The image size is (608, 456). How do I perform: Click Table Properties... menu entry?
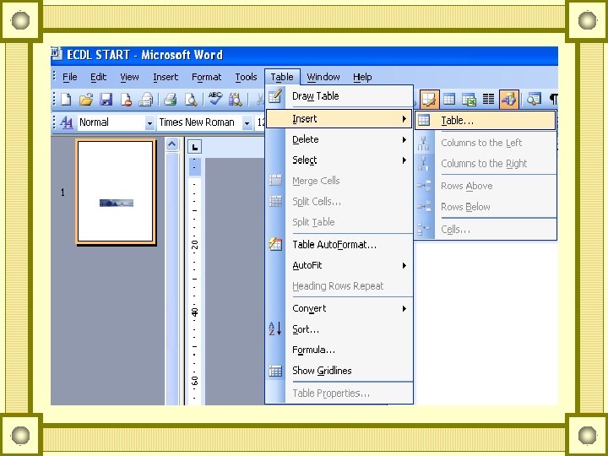(x=339, y=394)
